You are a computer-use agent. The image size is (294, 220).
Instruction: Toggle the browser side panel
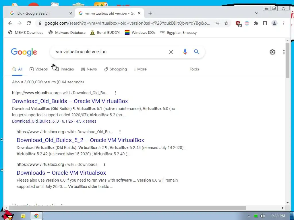(265, 23)
